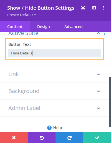The height and width of the screenshot is (143, 111).
Task: Click the blue Help question mark icon
Action: pyautogui.click(x=49, y=128)
